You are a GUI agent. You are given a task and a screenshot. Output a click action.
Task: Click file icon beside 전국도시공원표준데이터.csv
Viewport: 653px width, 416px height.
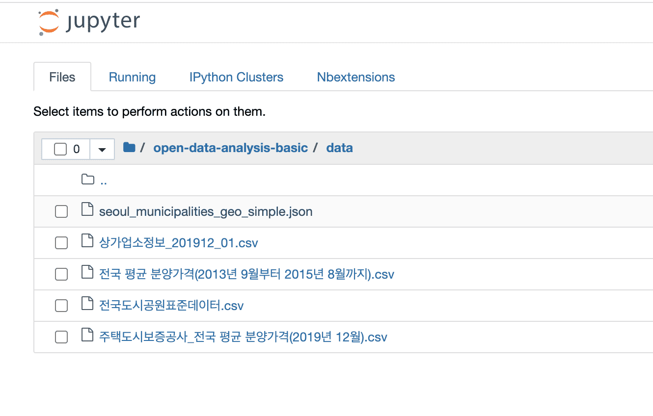click(x=87, y=305)
